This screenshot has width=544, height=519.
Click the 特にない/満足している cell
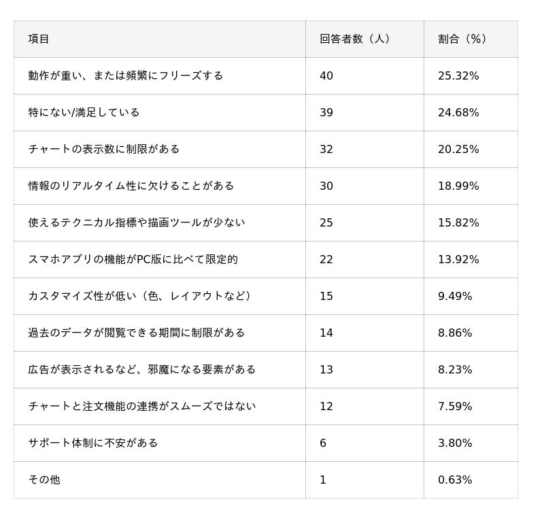click(x=84, y=112)
